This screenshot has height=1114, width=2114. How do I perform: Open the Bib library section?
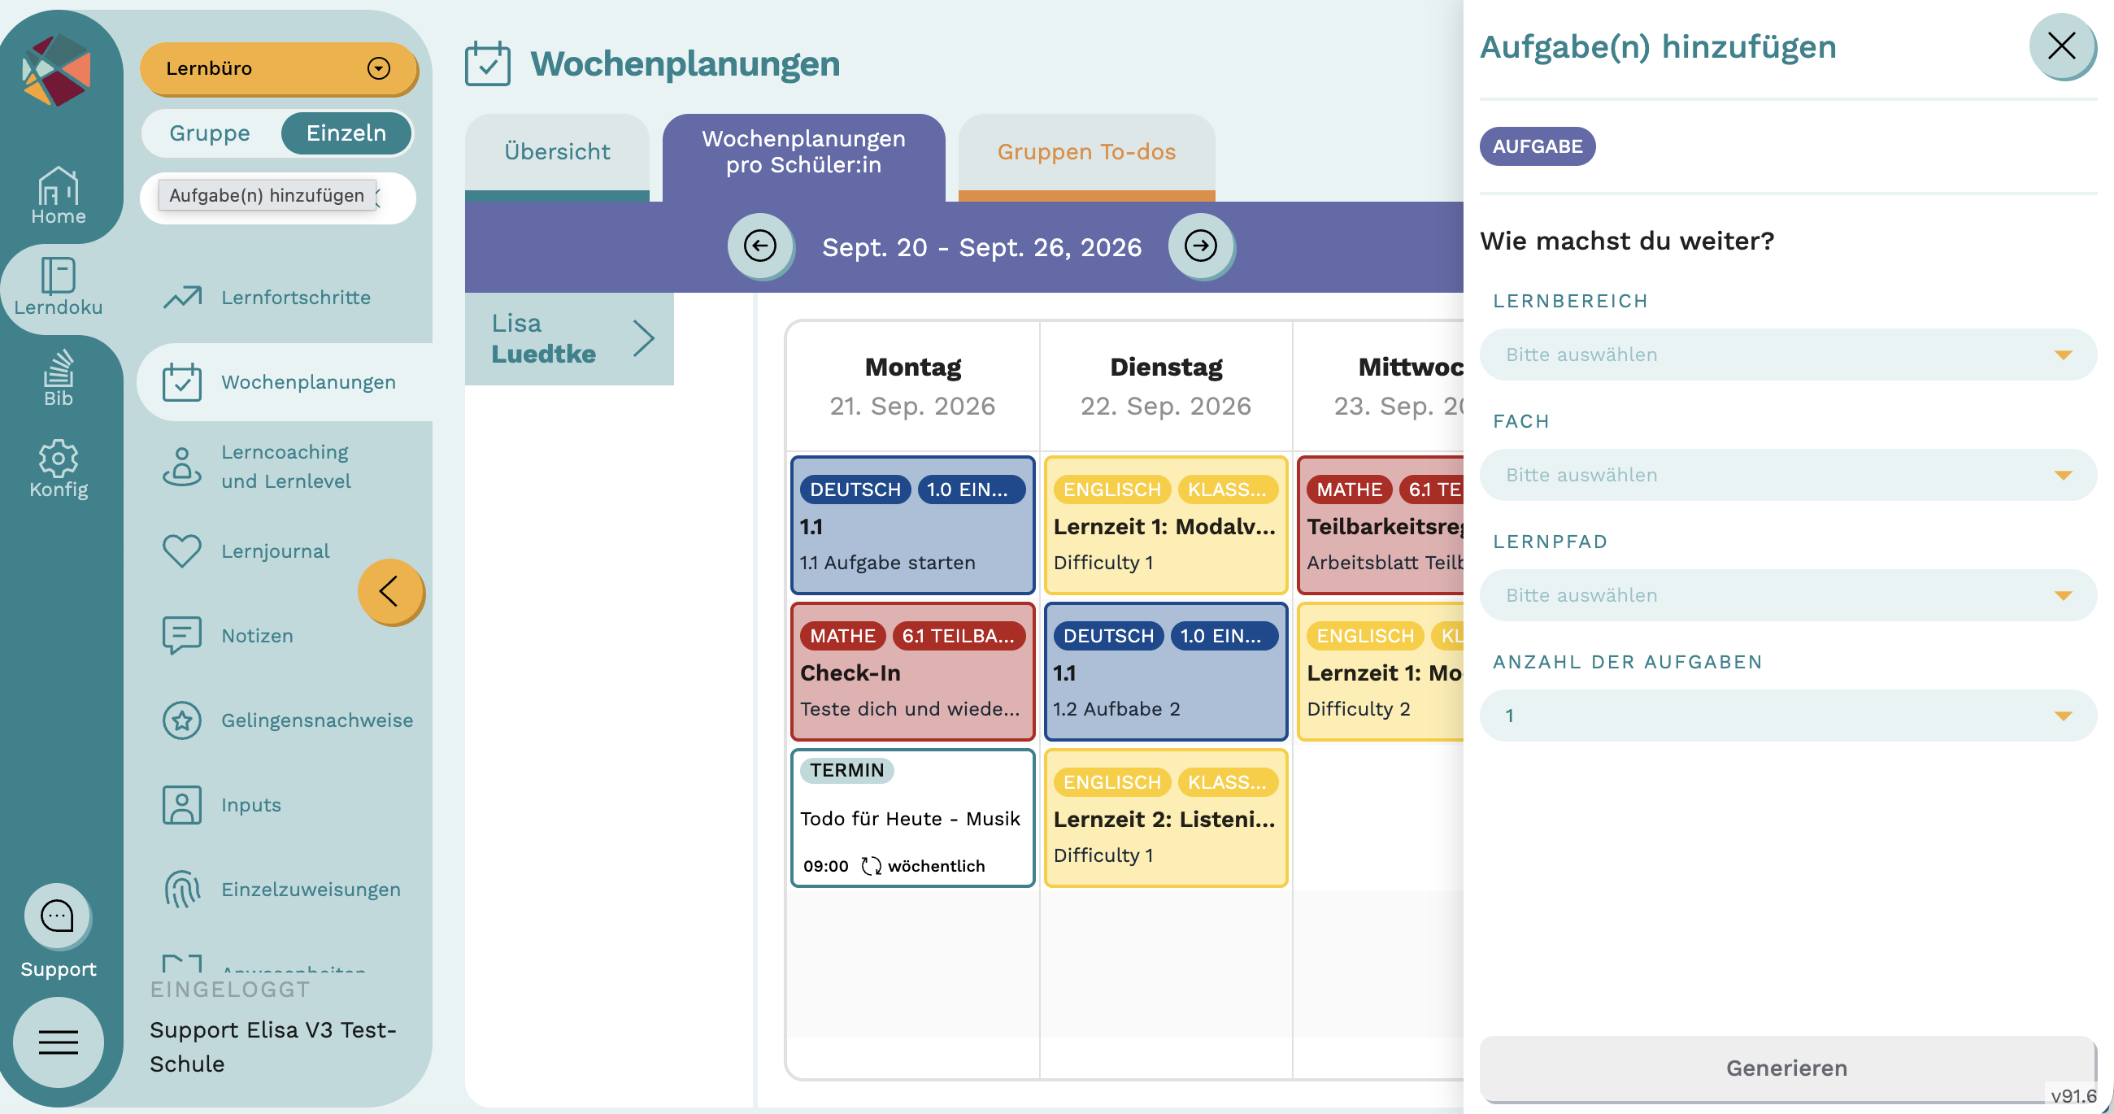(x=59, y=378)
